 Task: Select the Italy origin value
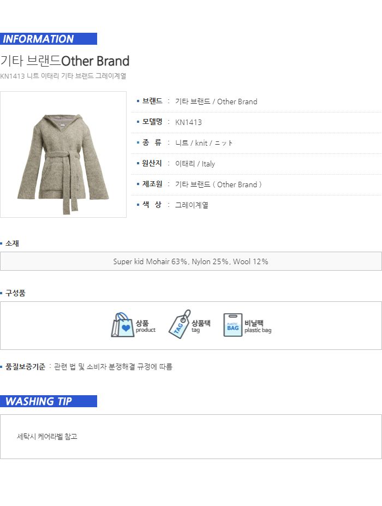(x=195, y=164)
